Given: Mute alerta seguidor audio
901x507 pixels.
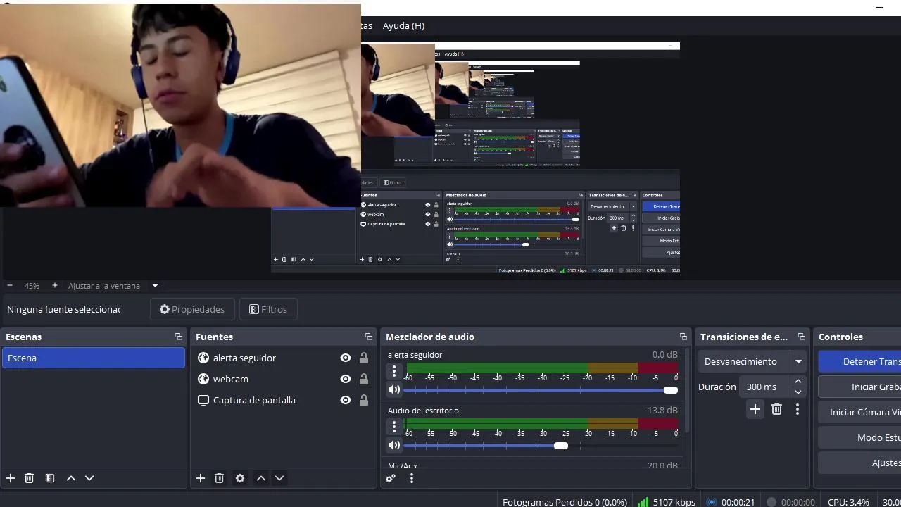Looking at the screenshot, I should click(x=394, y=389).
